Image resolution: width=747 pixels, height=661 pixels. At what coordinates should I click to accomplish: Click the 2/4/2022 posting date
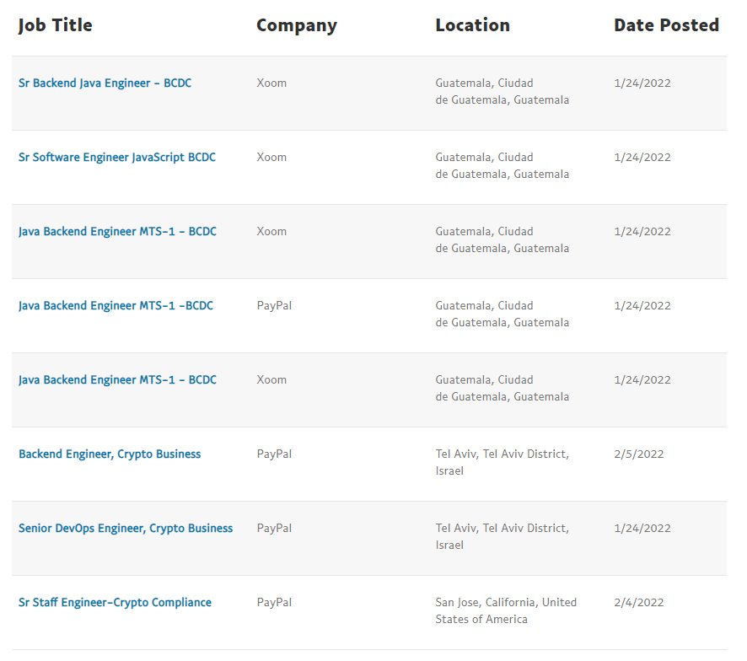[x=638, y=603]
